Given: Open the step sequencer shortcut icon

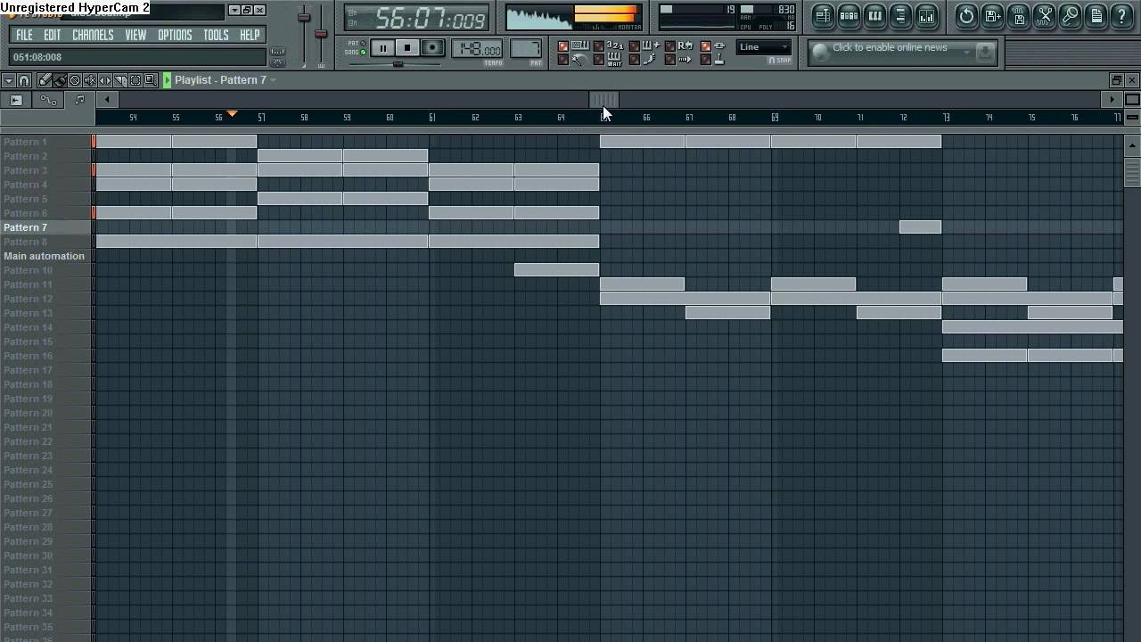Looking at the screenshot, I should point(849,15).
